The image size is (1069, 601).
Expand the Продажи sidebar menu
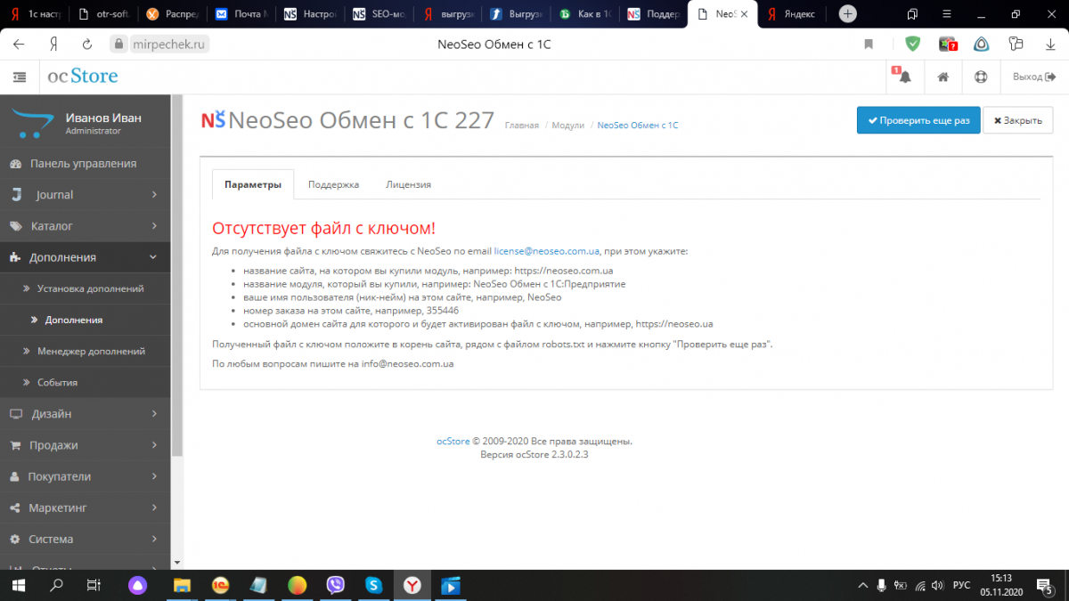pyautogui.click(x=85, y=445)
